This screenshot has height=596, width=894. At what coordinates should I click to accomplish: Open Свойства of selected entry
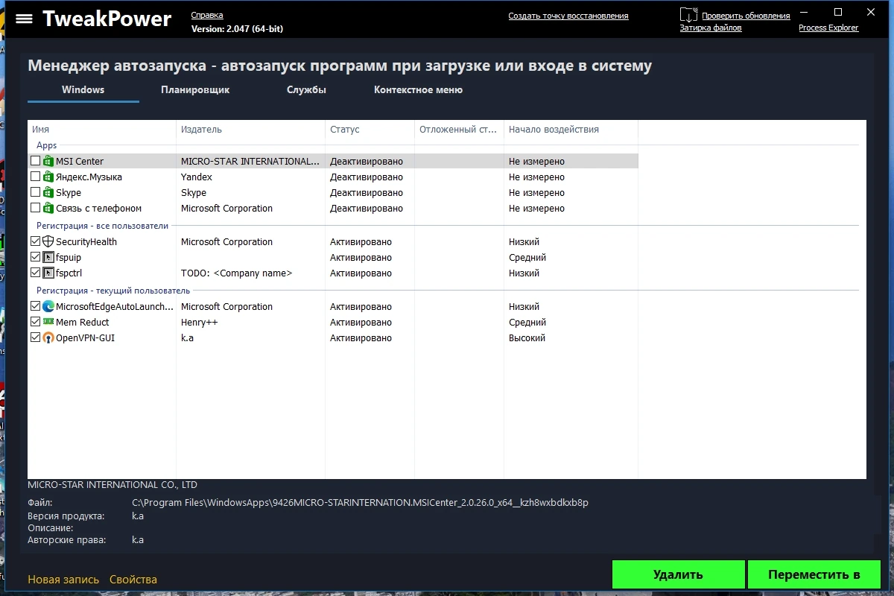[x=133, y=580]
